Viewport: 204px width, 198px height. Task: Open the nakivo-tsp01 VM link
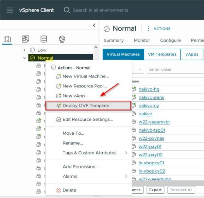(x=152, y=130)
